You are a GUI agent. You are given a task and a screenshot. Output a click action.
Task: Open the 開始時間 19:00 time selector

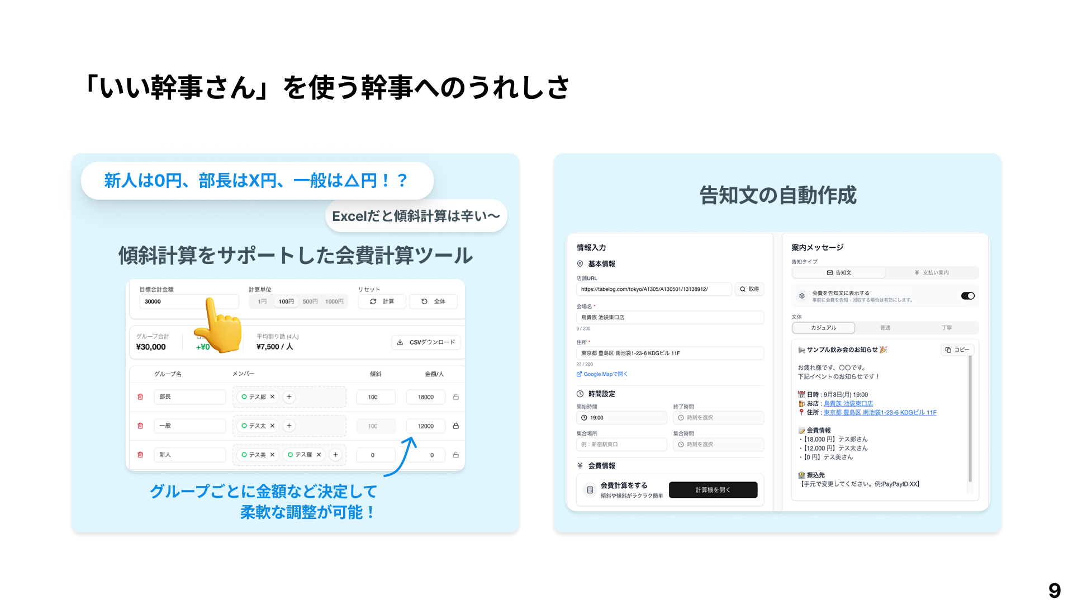point(621,418)
